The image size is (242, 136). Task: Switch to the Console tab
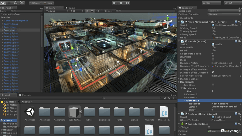[25, 95]
